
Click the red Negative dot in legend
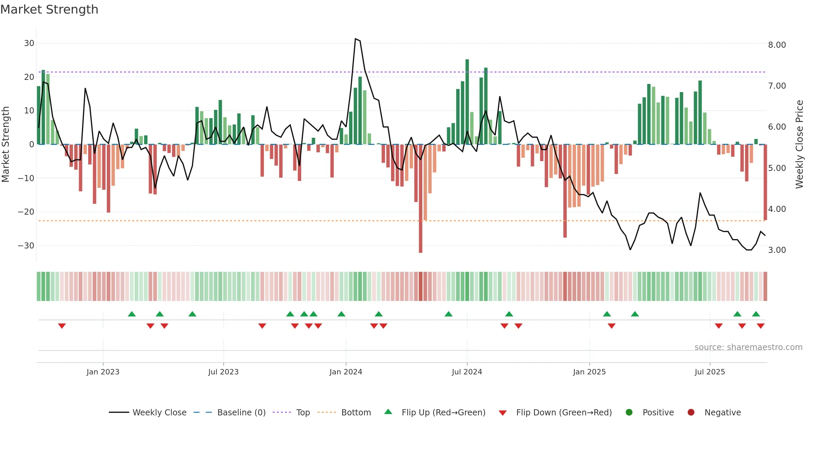(691, 412)
